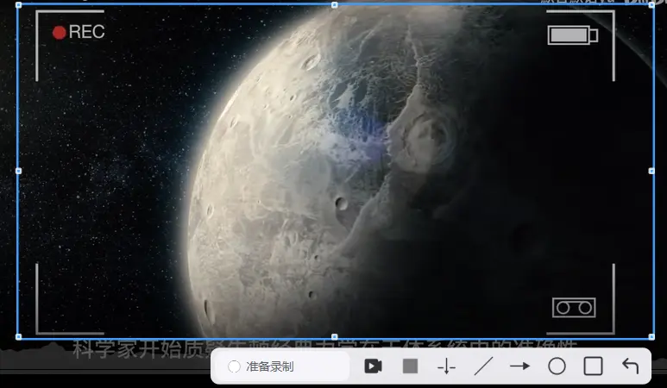Viewport: 667px width, 388px height.
Task: Click the battery icon in the video overlay
Action: [x=572, y=35]
